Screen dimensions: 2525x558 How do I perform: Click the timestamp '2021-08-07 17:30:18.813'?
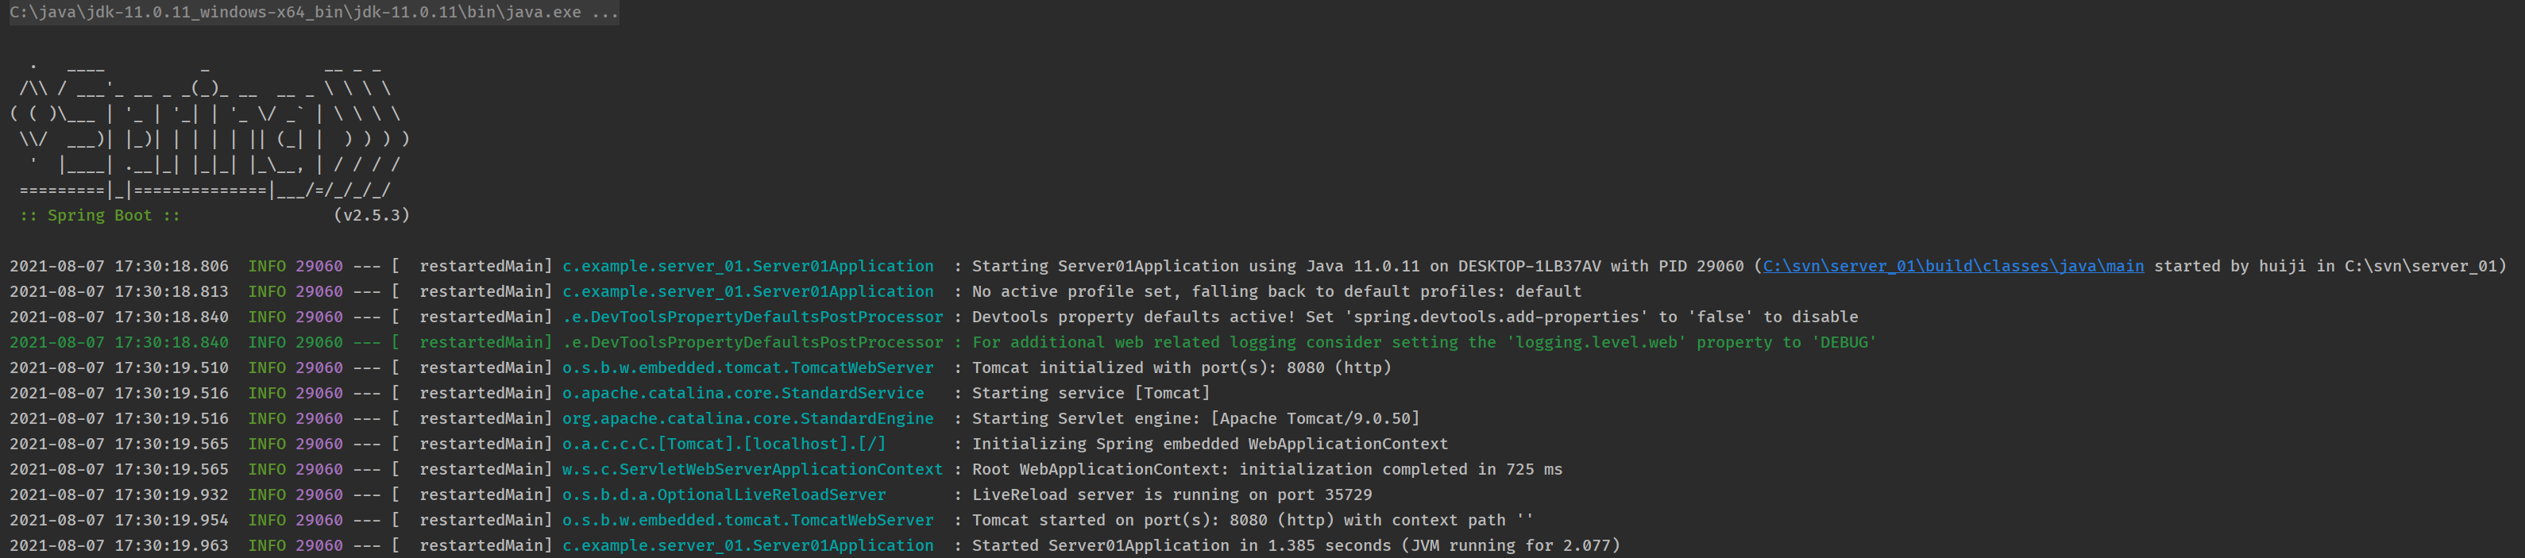click(118, 292)
